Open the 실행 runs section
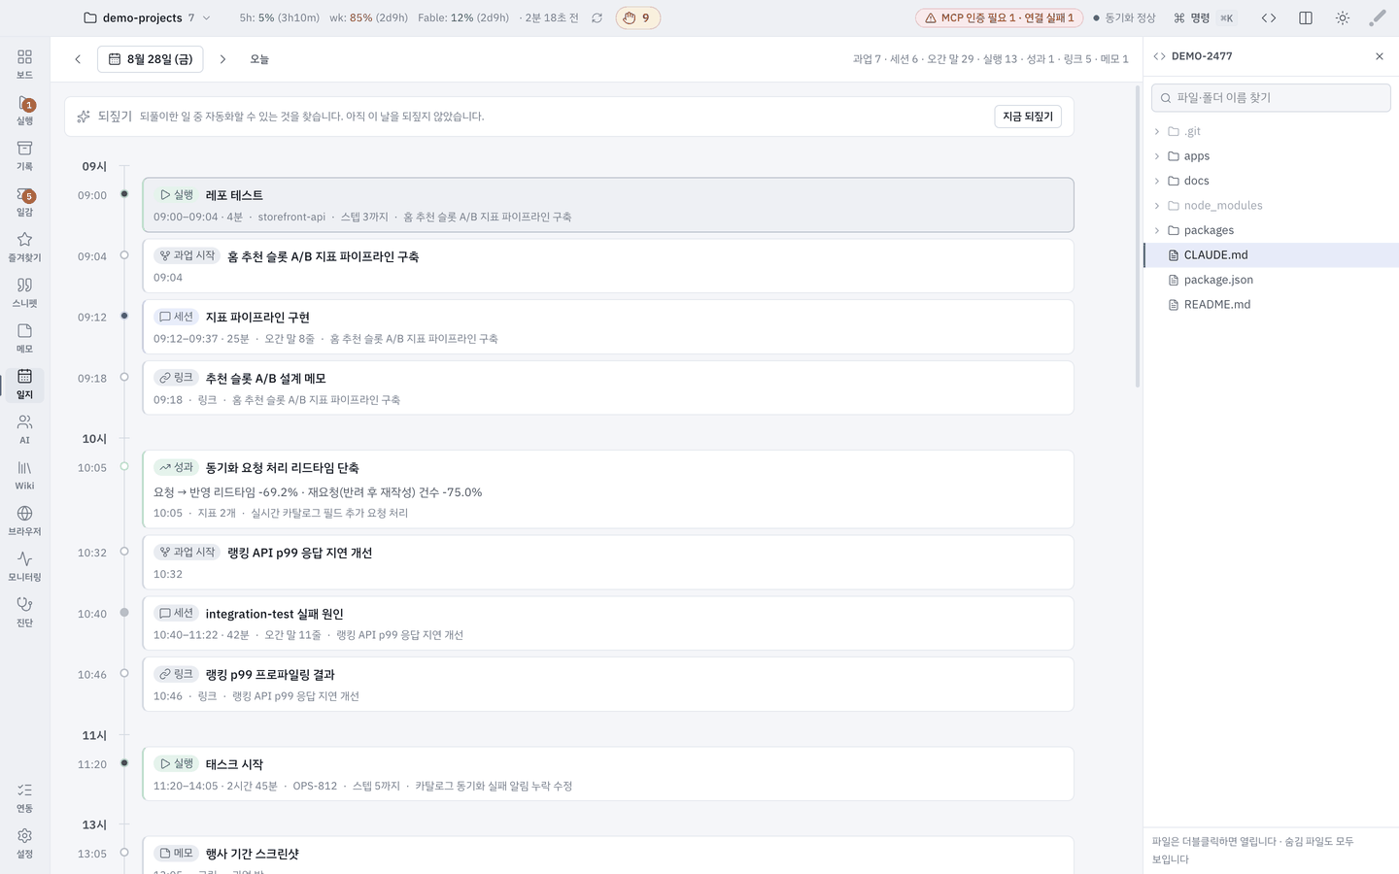 click(x=24, y=110)
